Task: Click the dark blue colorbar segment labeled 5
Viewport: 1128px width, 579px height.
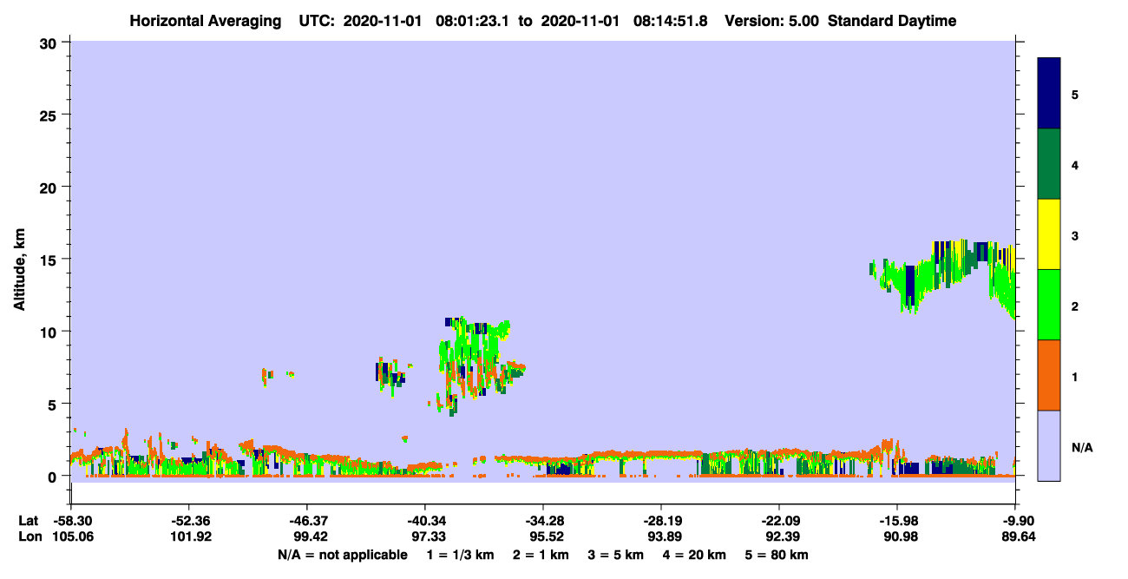Action: [x=1049, y=94]
